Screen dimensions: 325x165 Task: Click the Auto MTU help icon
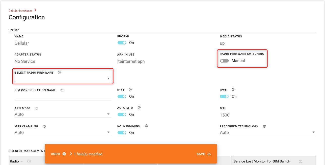139,108
